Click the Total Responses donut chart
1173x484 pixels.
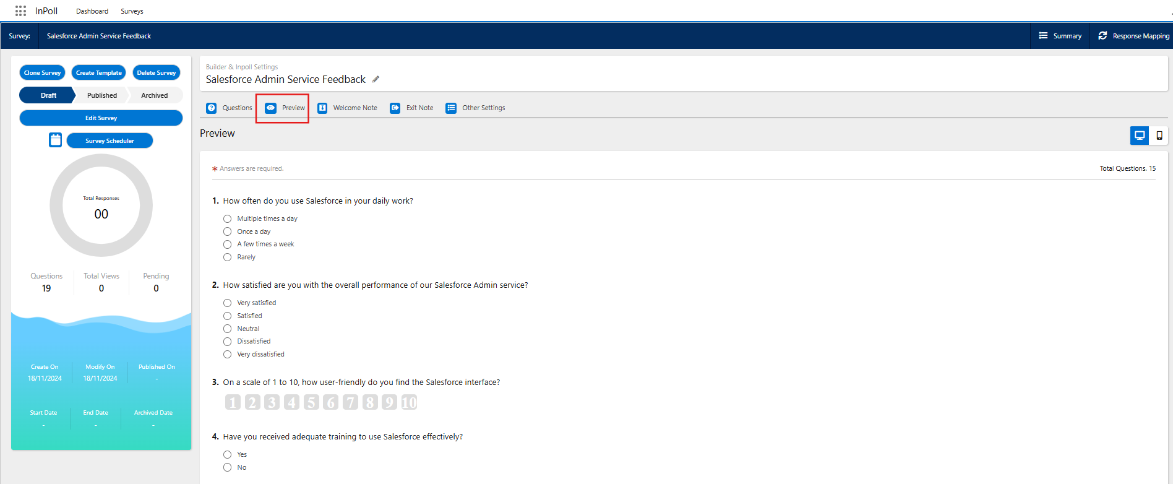coord(101,205)
